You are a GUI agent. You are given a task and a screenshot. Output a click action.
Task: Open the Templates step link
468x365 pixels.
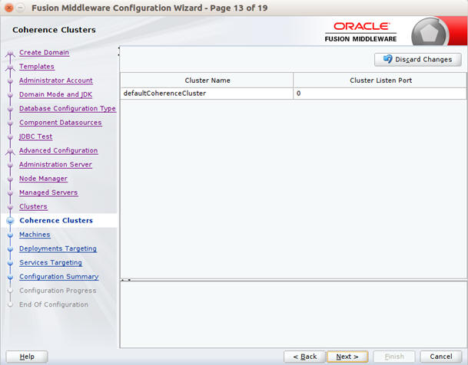pos(37,67)
